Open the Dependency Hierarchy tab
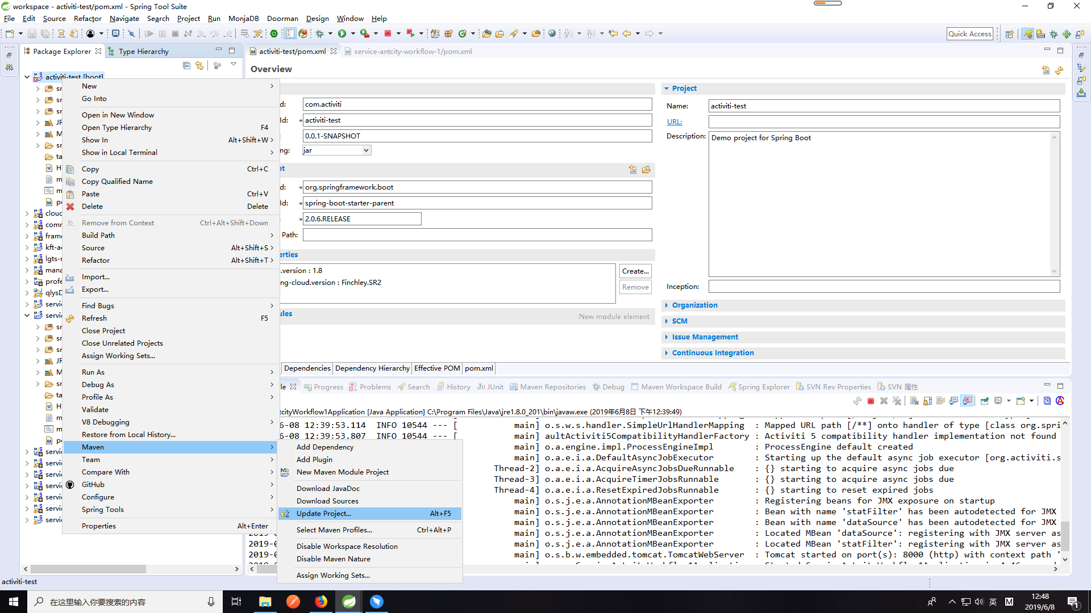This screenshot has height=613, width=1091. (372, 368)
